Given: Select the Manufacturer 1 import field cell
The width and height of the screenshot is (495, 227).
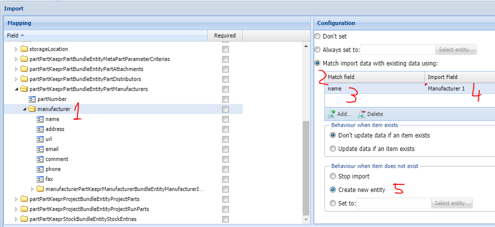Looking at the screenshot, I should [459, 88].
